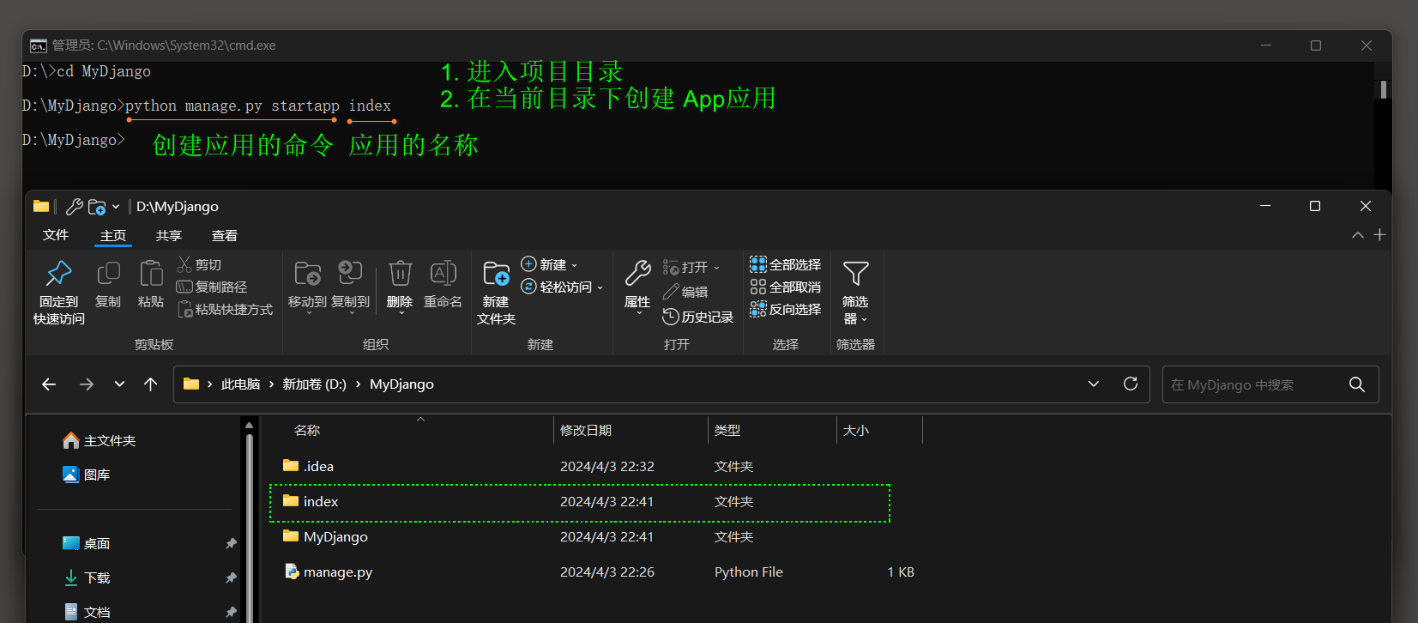Click Select all (全部选择)
Viewport: 1418px width, 623px height.
click(786, 265)
